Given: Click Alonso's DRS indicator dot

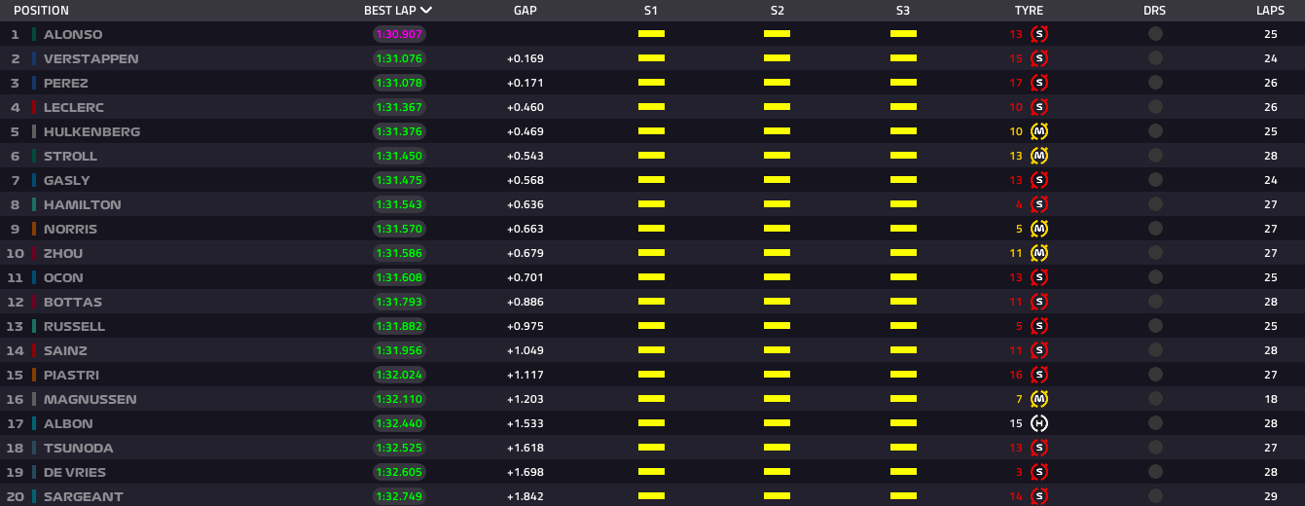Looking at the screenshot, I should [1155, 34].
